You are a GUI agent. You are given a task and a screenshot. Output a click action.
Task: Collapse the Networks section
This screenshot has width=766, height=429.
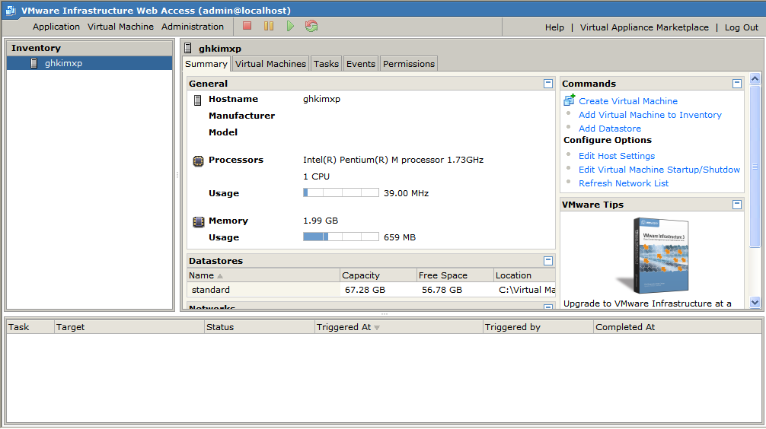pyautogui.click(x=548, y=307)
